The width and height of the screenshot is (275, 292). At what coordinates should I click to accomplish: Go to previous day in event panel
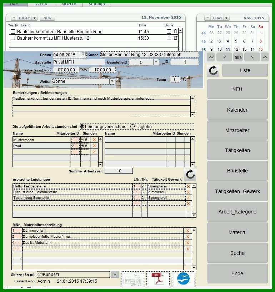click(14, 18)
